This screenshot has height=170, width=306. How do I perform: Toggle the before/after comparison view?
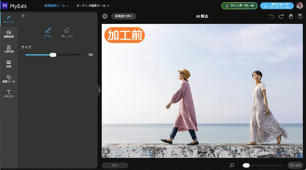tap(300, 16)
